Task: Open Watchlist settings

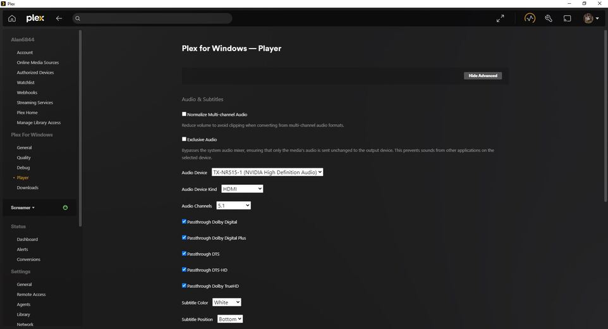Action: pos(25,83)
